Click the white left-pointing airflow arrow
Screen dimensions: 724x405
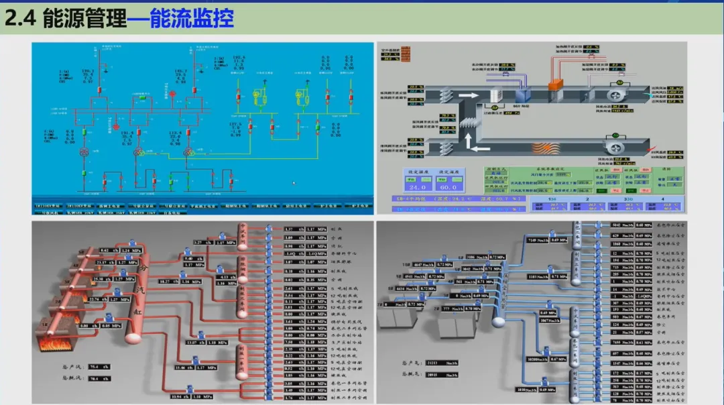[x=481, y=149]
